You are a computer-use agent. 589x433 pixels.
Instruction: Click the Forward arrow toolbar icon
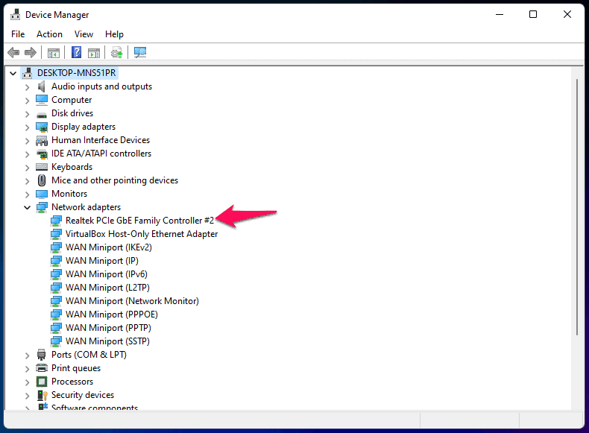click(31, 53)
